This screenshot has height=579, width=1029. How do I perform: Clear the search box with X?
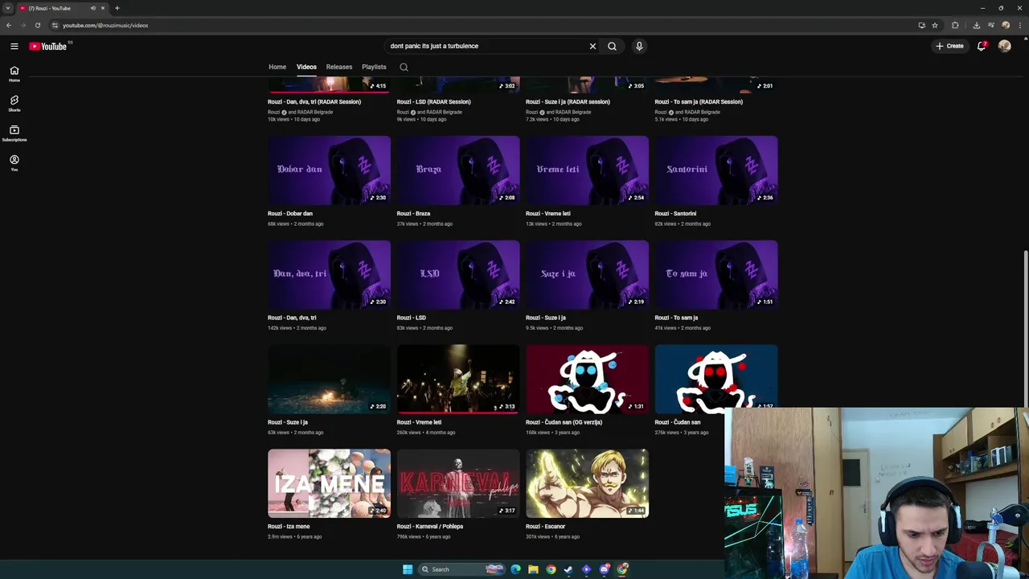592,46
